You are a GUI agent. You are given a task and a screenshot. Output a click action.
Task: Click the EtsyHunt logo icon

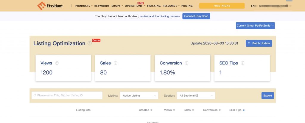(41, 6)
